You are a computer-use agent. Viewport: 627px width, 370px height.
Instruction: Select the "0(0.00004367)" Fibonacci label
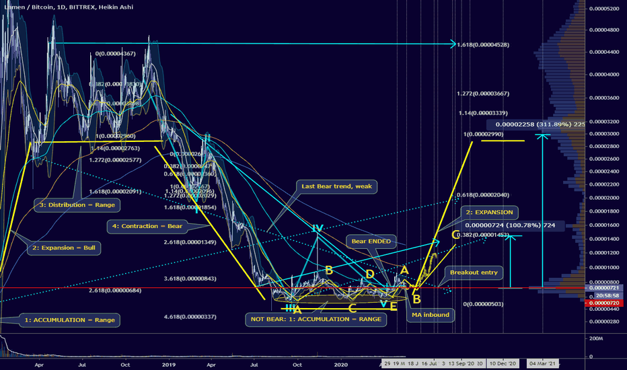[116, 54]
